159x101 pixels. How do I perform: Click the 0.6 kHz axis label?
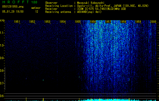pos(2,96)
